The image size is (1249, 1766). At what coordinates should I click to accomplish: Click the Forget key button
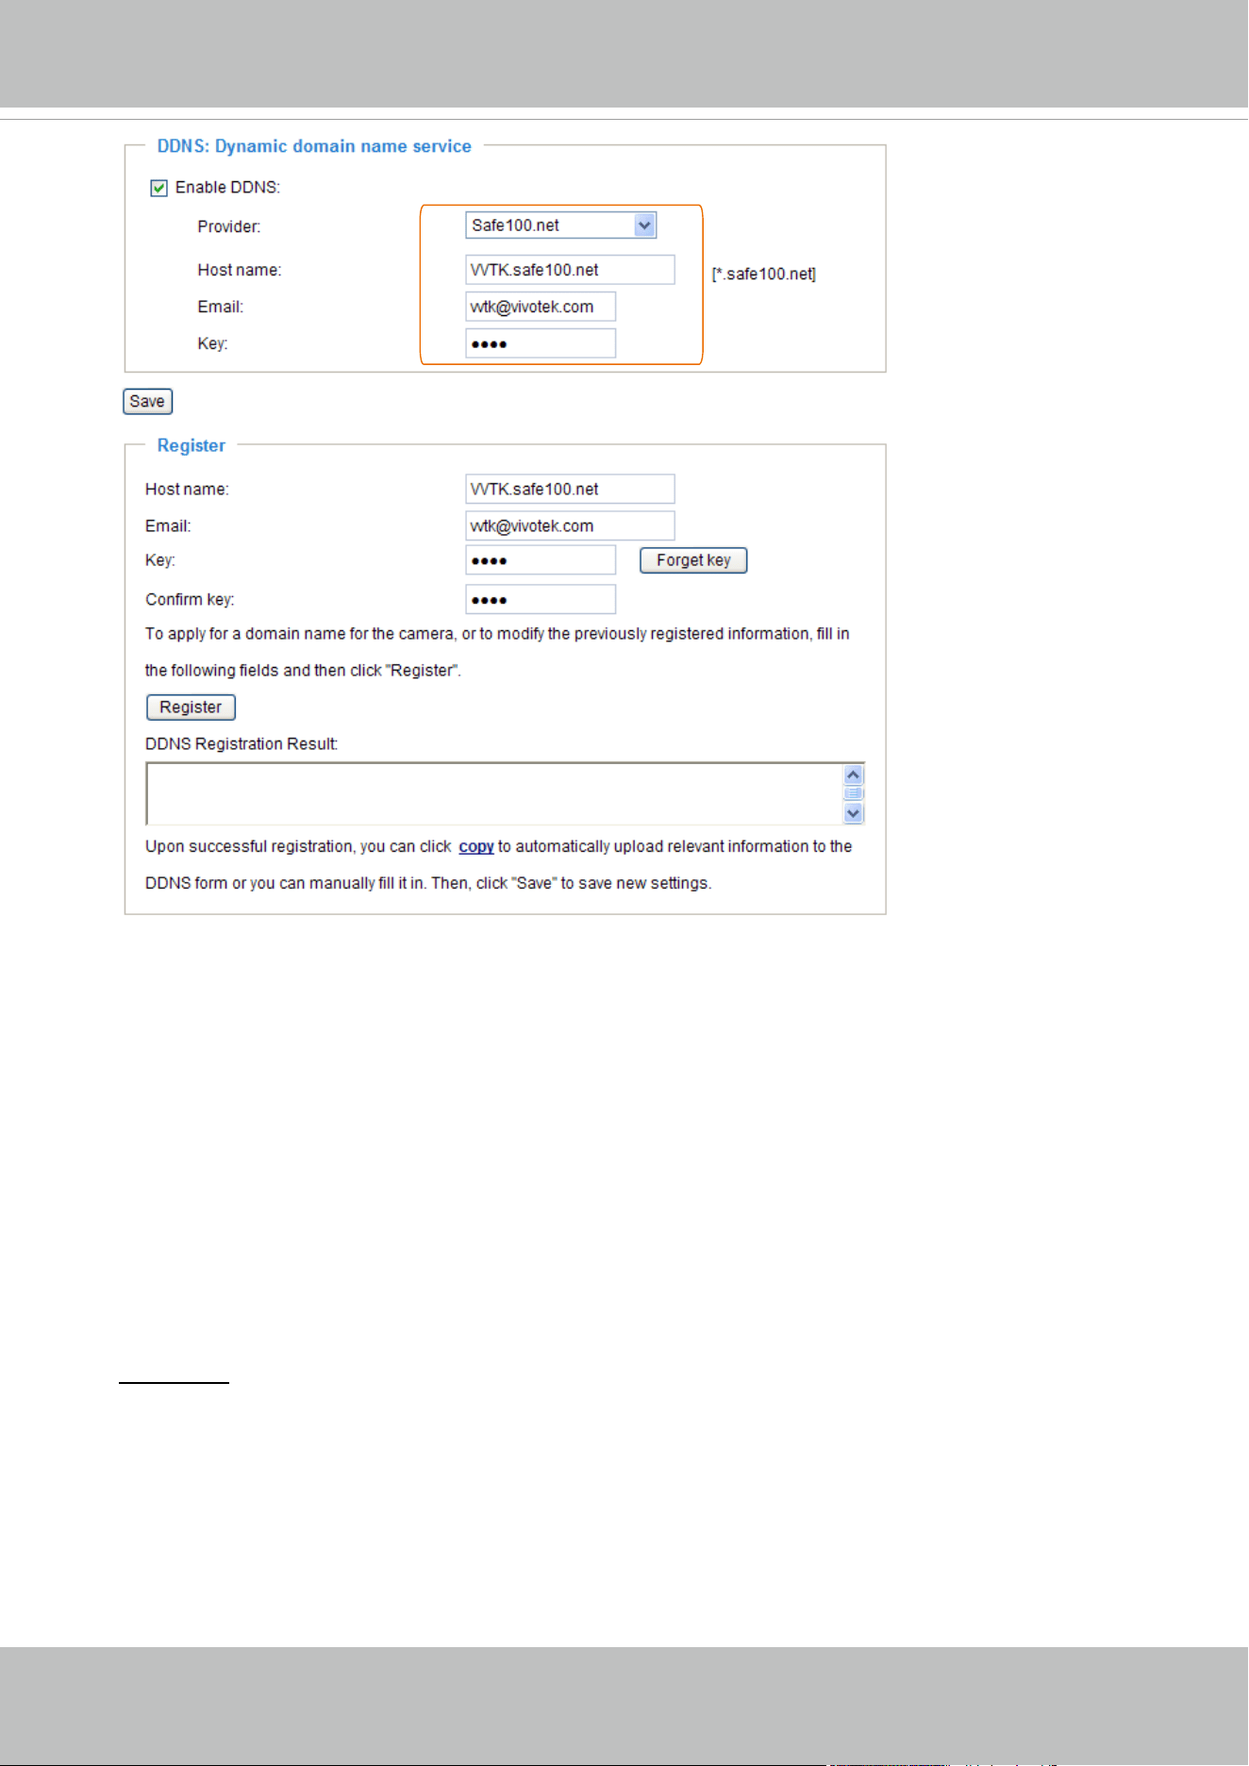click(x=693, y=560)
